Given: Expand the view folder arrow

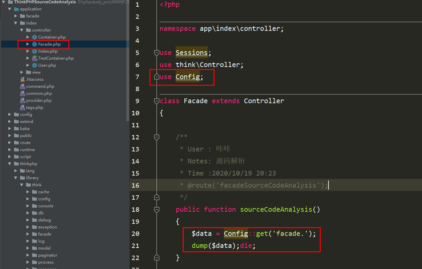Looking at the screenshot, I should point(22,72).
